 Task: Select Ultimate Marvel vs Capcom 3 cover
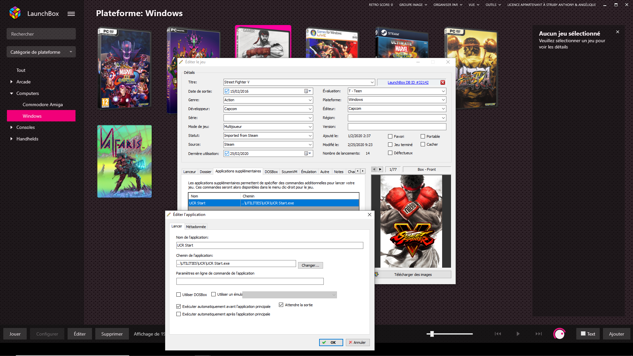(402, 43)
